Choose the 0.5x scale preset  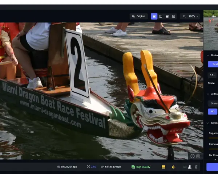pos(212,75)
